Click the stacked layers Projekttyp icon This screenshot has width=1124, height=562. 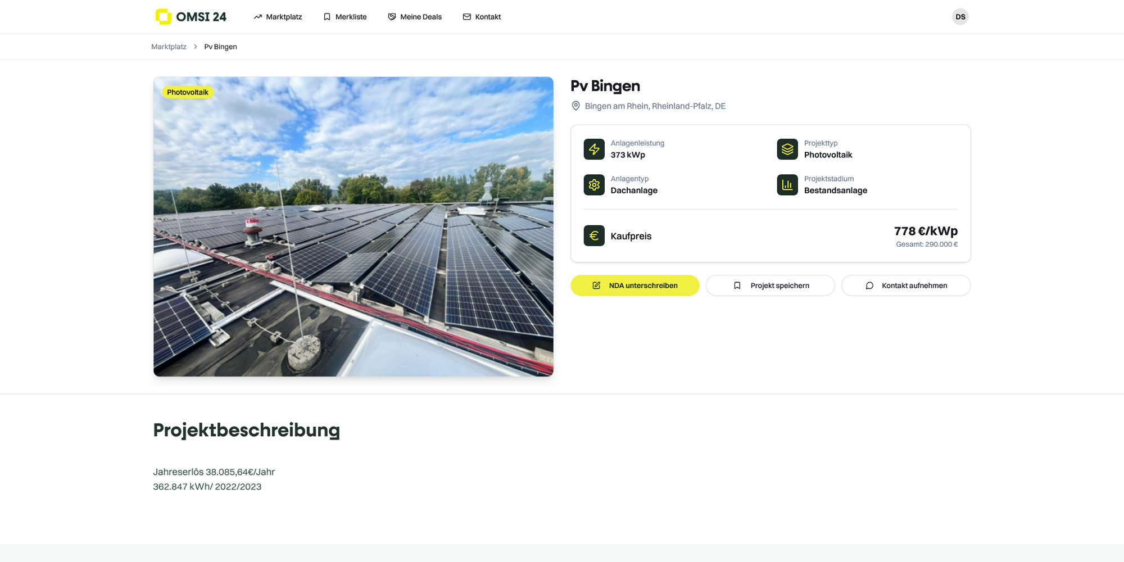[787, 149]
